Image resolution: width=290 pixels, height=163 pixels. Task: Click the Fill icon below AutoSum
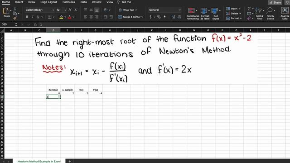tap(249, 14)
